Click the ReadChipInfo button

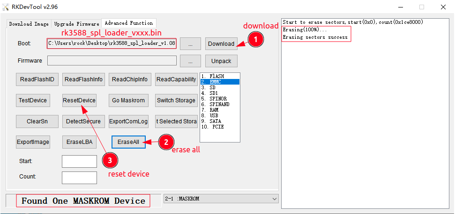tap(130, 79)
